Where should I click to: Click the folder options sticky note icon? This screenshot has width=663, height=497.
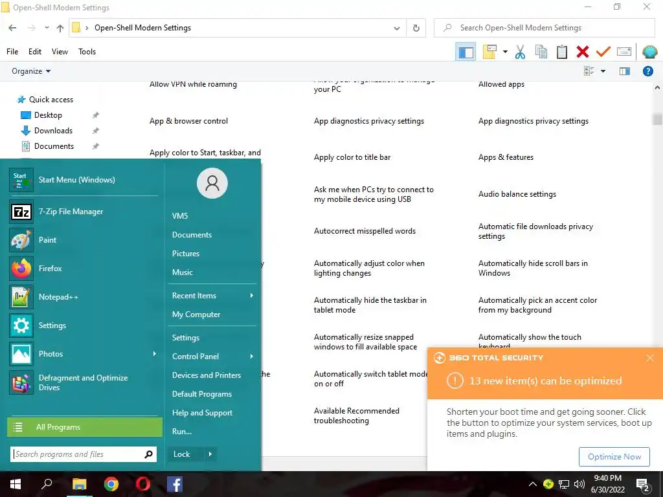pos(489,52)
